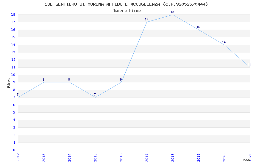Click the data label 9 for year 2013

(43, 79)
